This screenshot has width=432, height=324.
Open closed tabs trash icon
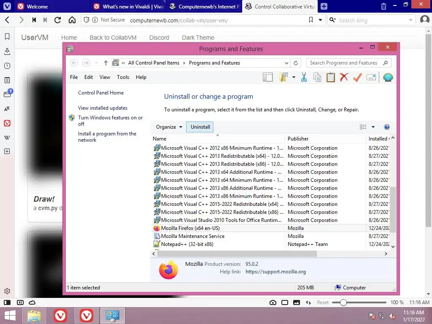pyautogui.click(x=383, y=6)
